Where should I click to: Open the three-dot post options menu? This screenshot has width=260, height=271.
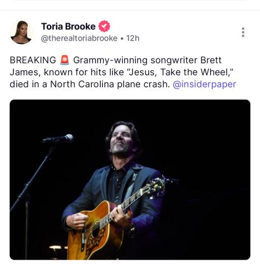tap(243, 32)
